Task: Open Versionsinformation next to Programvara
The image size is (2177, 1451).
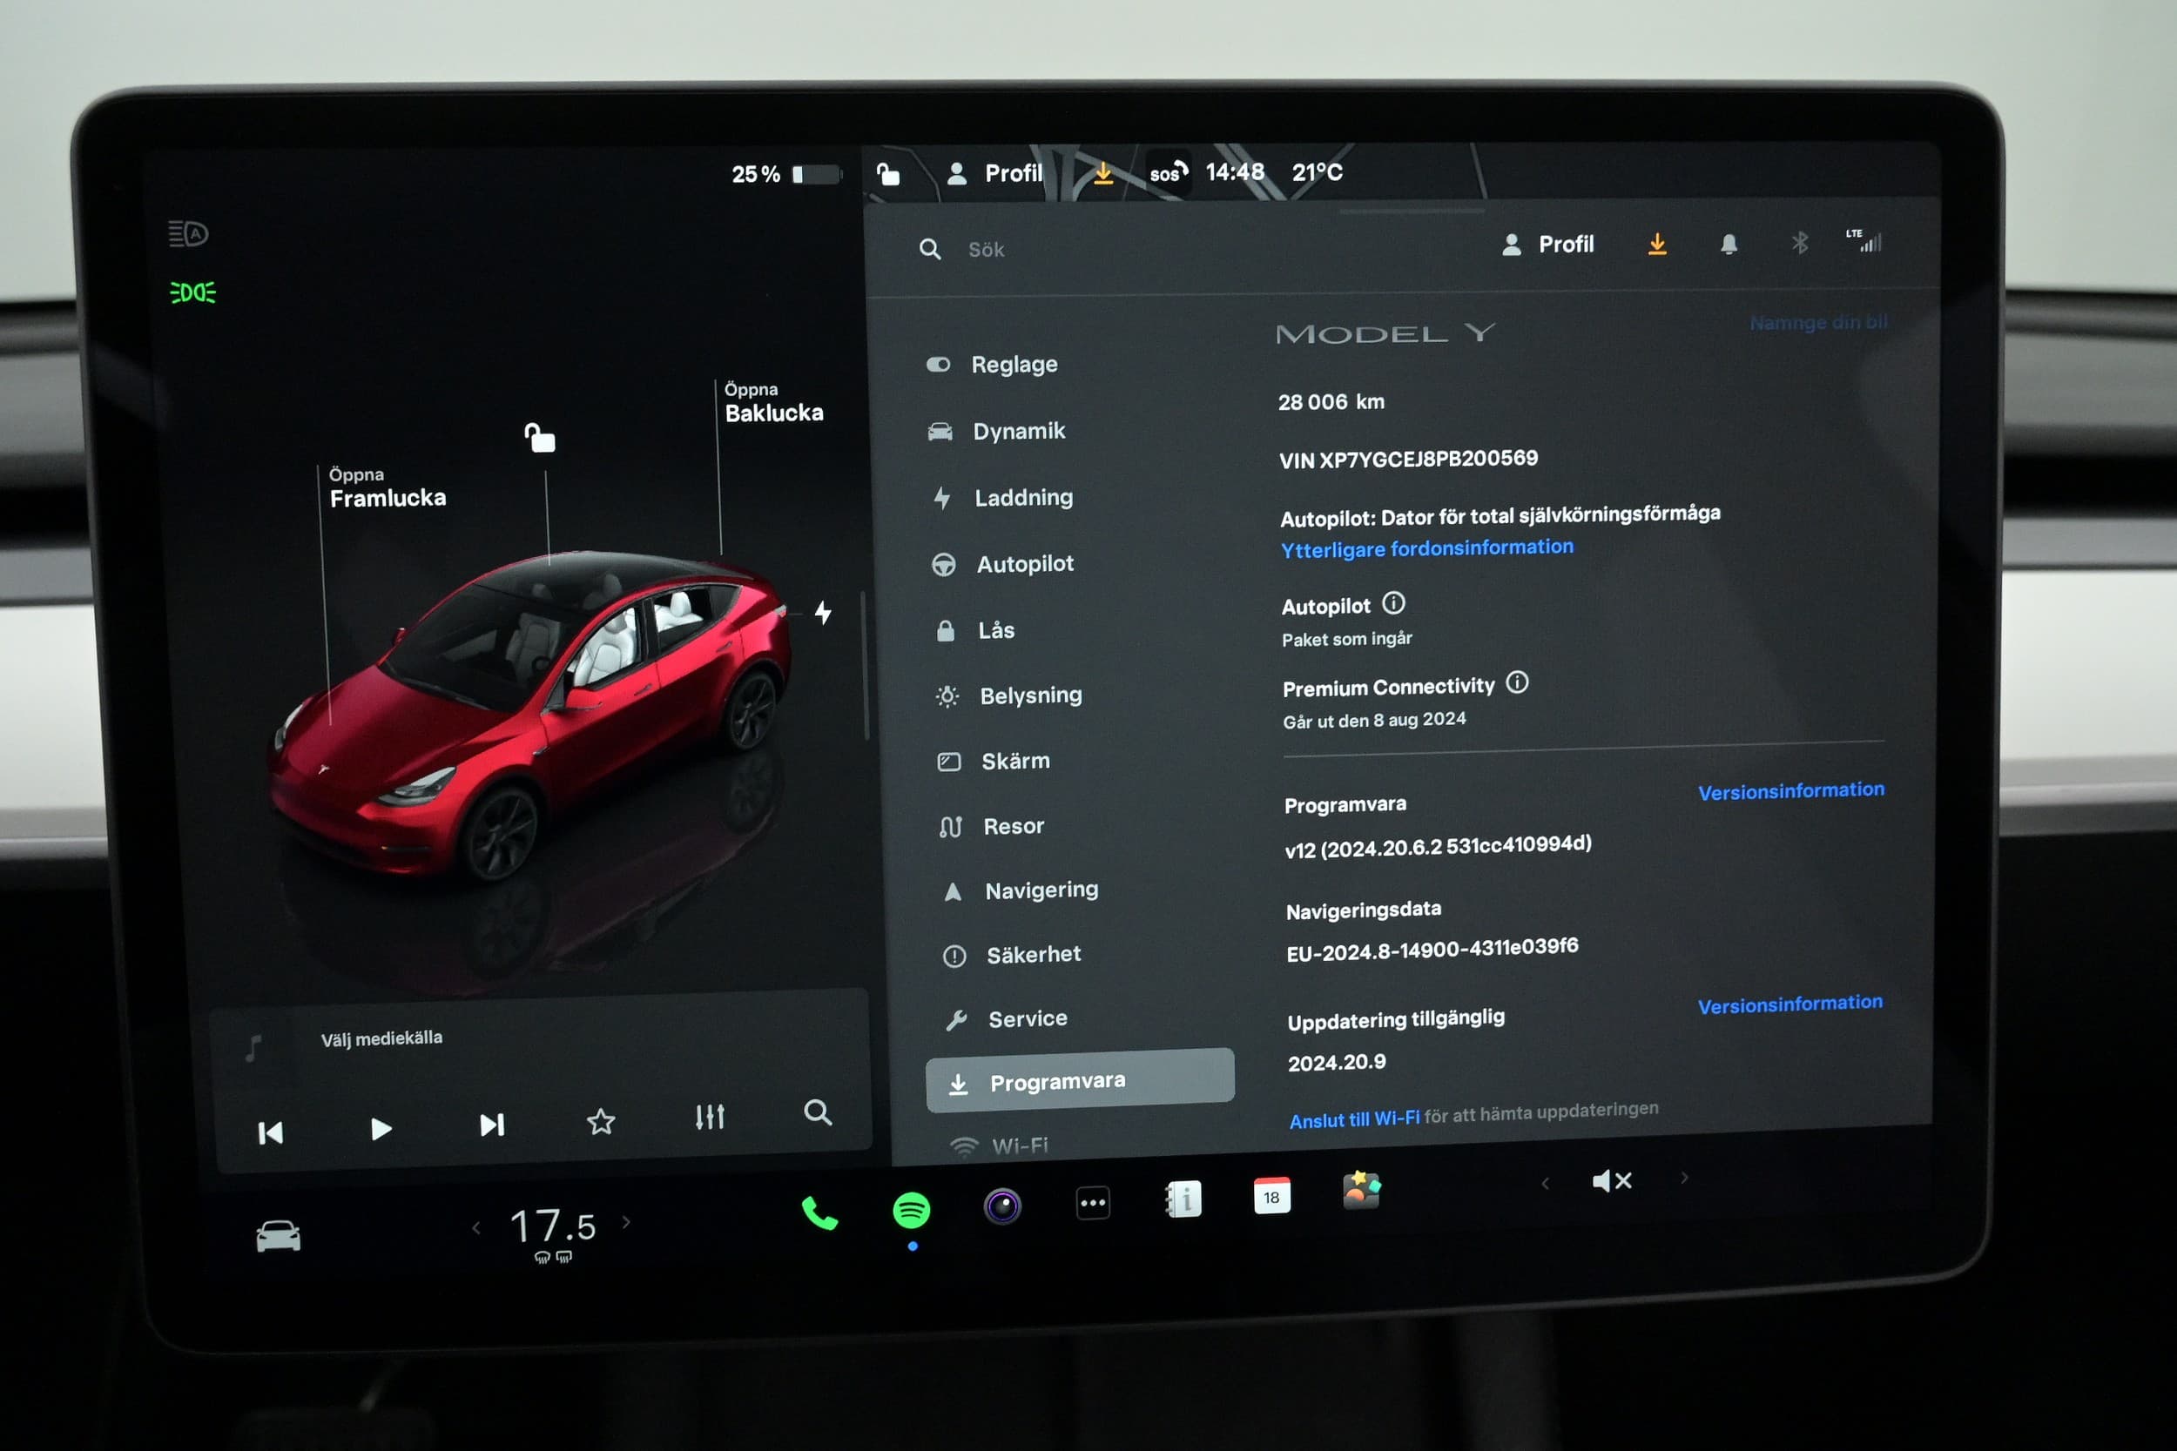Action: point(1791,791)
